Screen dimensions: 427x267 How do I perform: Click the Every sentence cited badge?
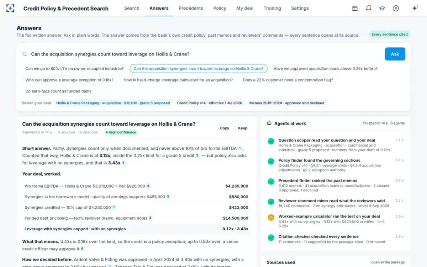(x=390, y=35)
